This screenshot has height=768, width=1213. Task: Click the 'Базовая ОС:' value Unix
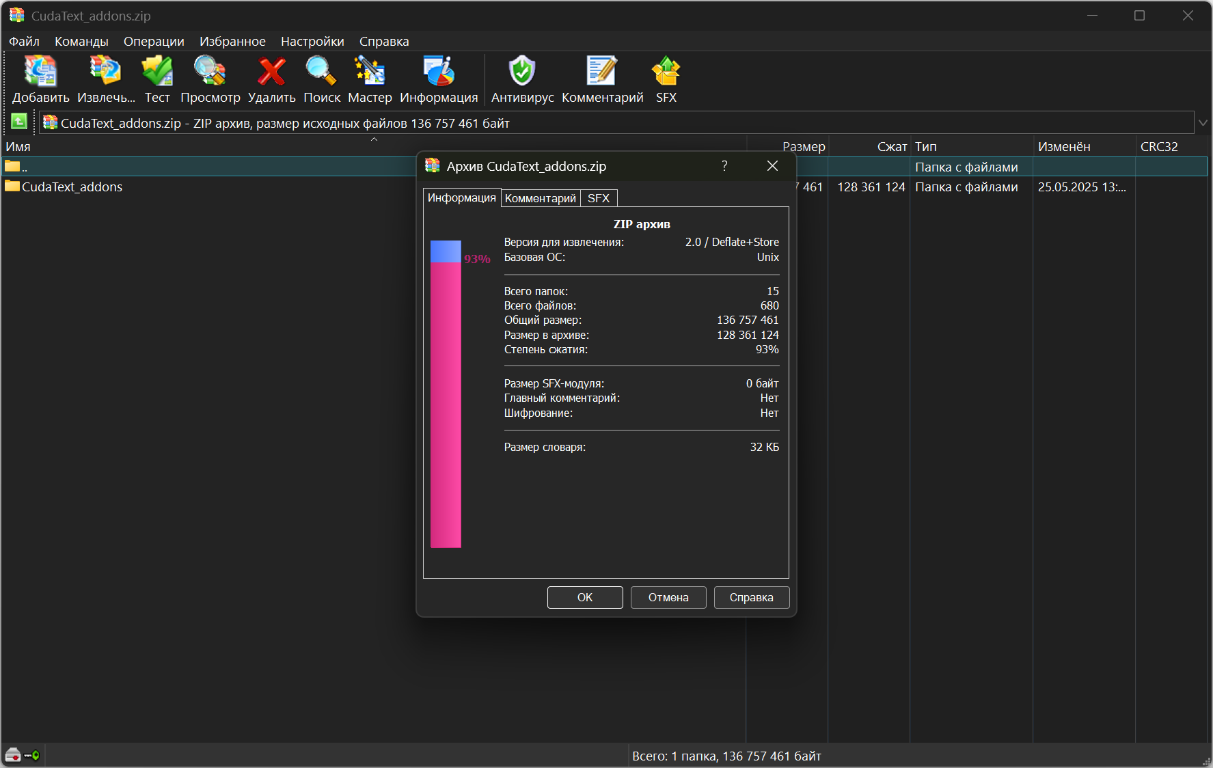pyautogui.click(x=767, y=257)
